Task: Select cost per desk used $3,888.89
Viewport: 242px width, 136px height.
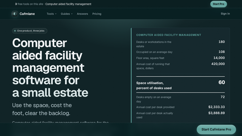Action: pos(216,113)
